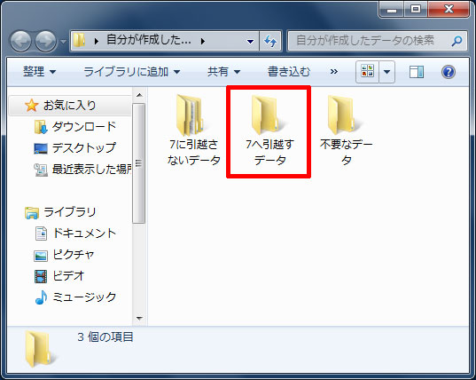Open Help with the question mark icon

[449, 72]
